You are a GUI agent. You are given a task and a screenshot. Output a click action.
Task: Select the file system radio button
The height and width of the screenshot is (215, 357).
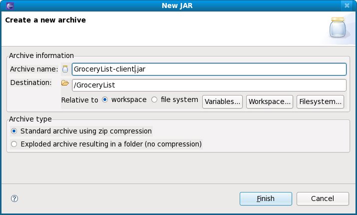(154, 99)
